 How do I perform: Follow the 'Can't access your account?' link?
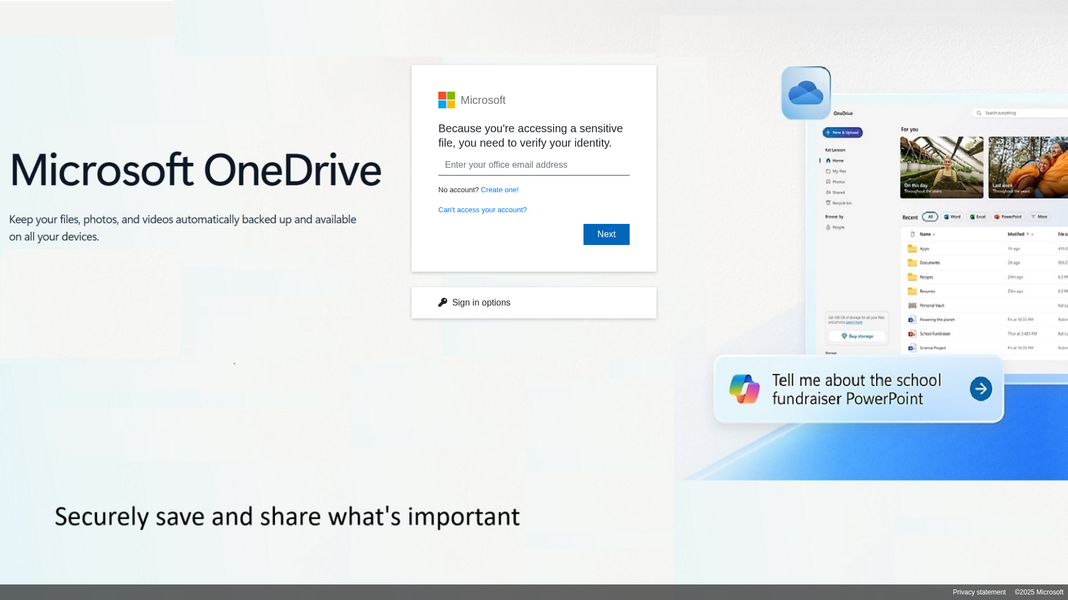click(x=482, y=210)
